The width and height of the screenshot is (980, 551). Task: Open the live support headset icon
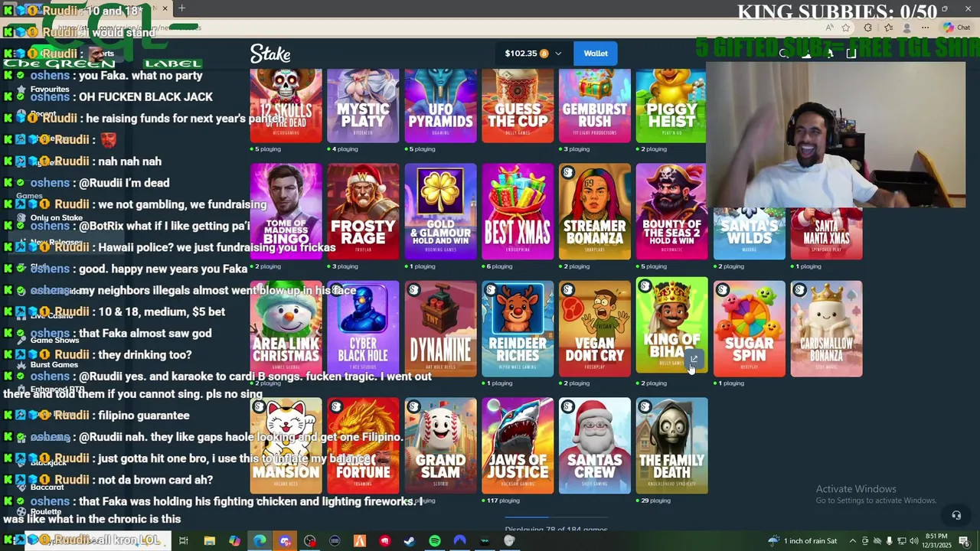(955, 515)
